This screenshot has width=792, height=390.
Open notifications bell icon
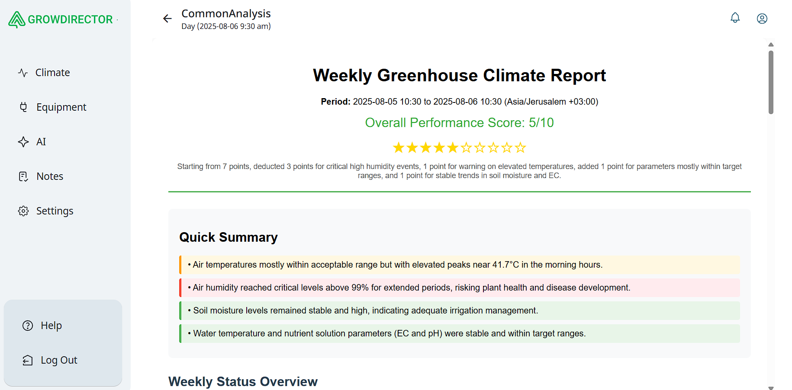point(735,18)
